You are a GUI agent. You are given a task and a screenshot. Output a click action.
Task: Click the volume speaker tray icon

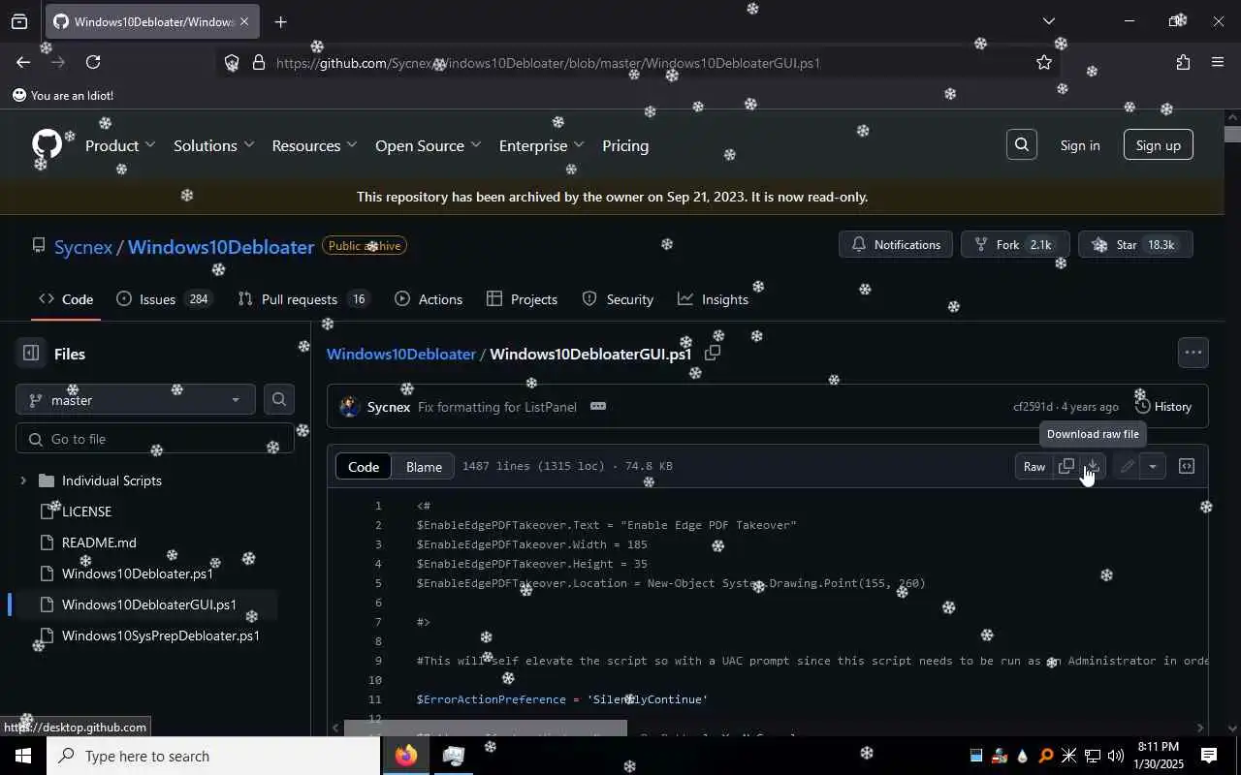(x=1116, y=756)
